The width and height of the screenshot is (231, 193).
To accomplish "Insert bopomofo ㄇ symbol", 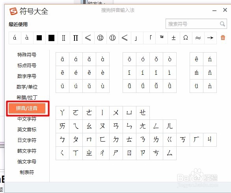I will coord(89,140).
